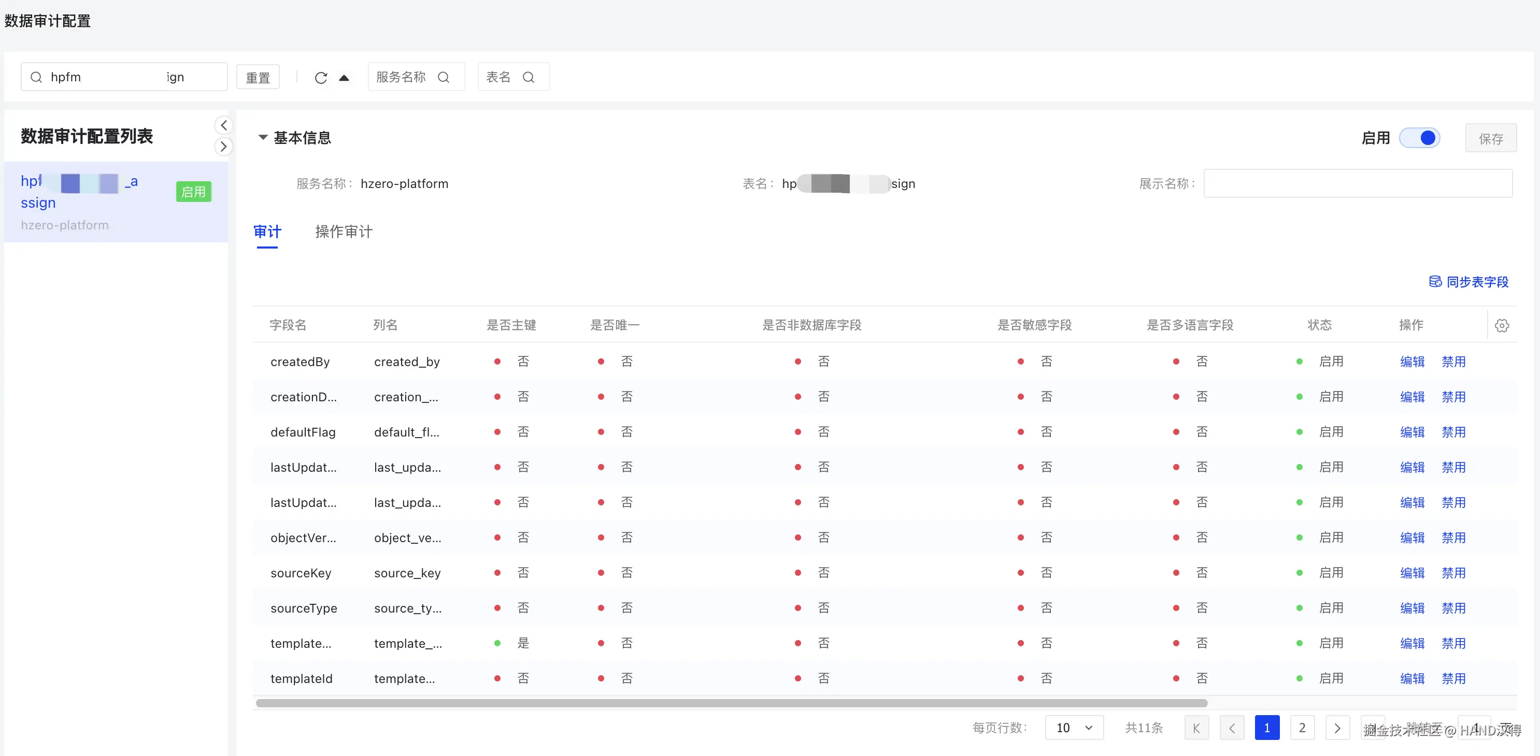Toggle the 启用 enable switch
The width and height of the screenshot is (1540, 756).
click(1420, 138)
